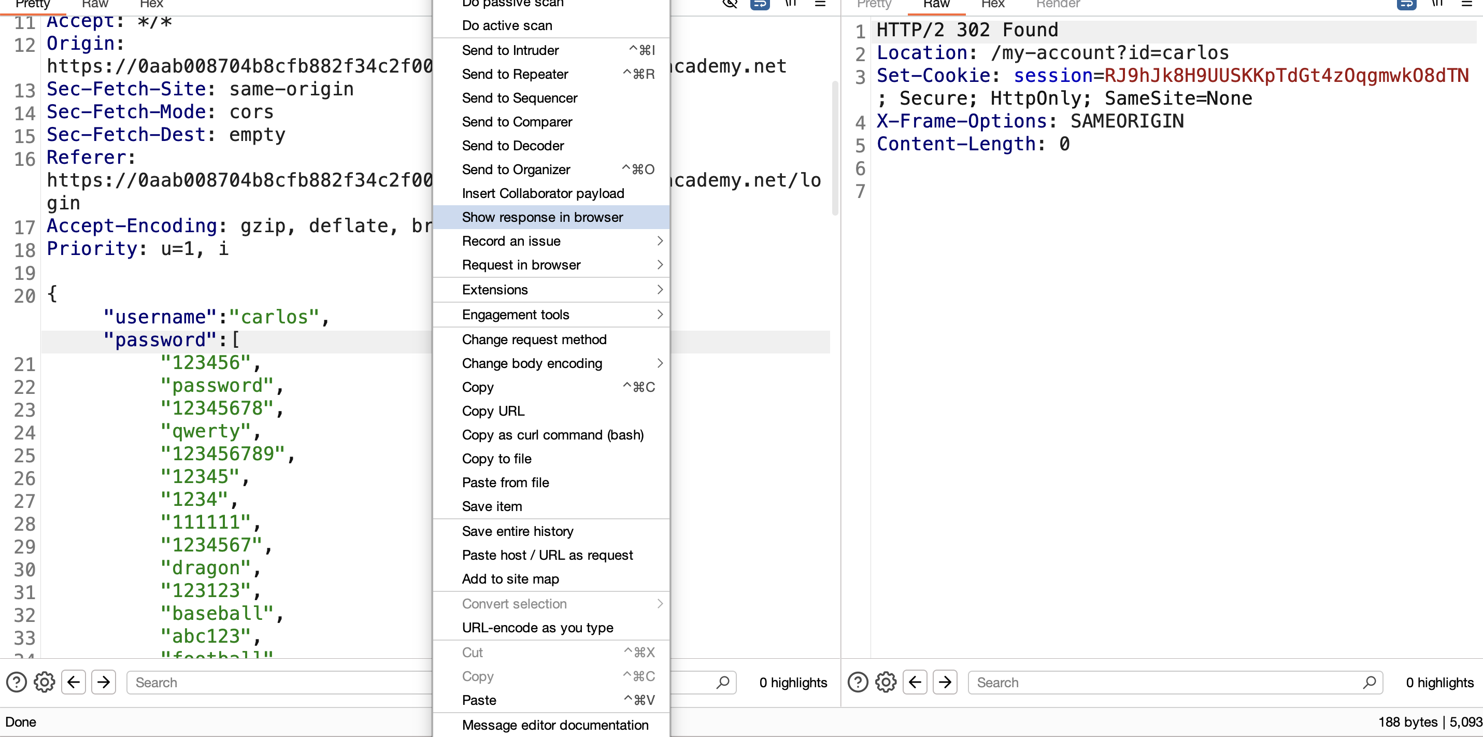Click the "baseball" password entry
This screenshot has width=1483, height=737.
(x=222, y=613)
